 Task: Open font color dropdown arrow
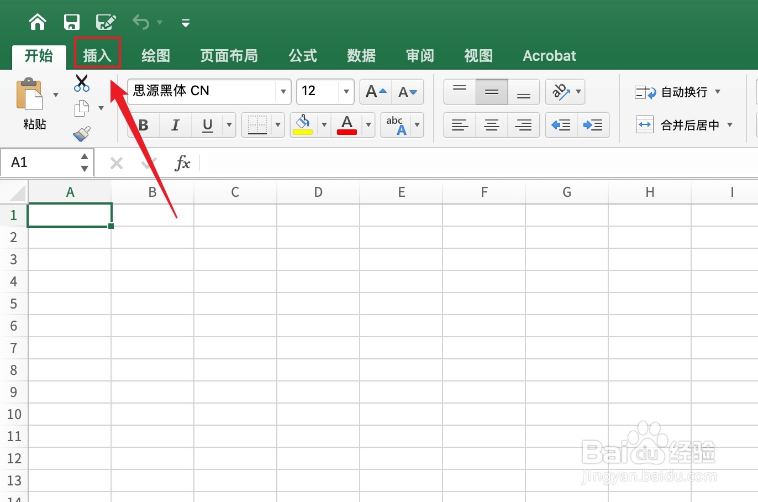coord(369,125)
